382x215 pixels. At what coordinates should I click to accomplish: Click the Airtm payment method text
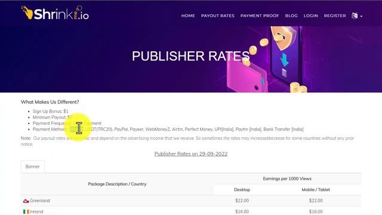[177, 129]
